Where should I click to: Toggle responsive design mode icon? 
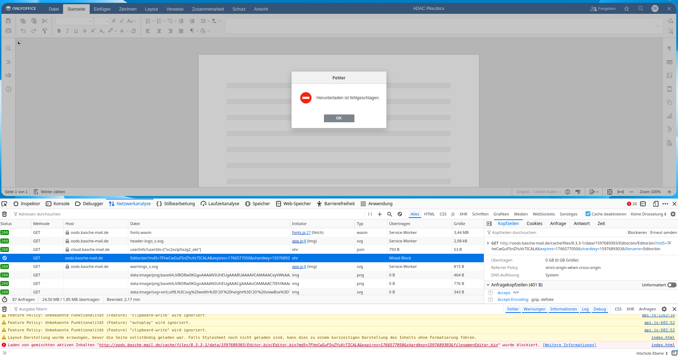656,204
